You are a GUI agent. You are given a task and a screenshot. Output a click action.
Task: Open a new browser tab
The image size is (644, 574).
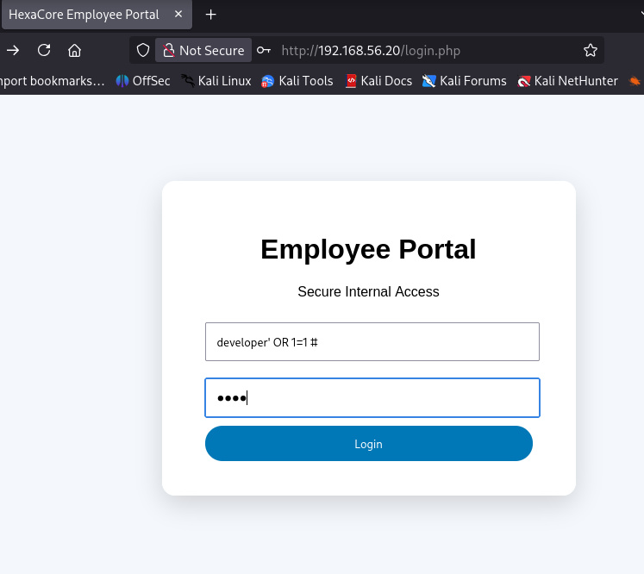pos(210,15)
